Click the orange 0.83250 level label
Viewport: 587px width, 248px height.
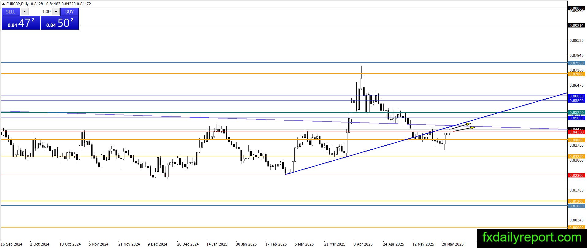[576, 156]
